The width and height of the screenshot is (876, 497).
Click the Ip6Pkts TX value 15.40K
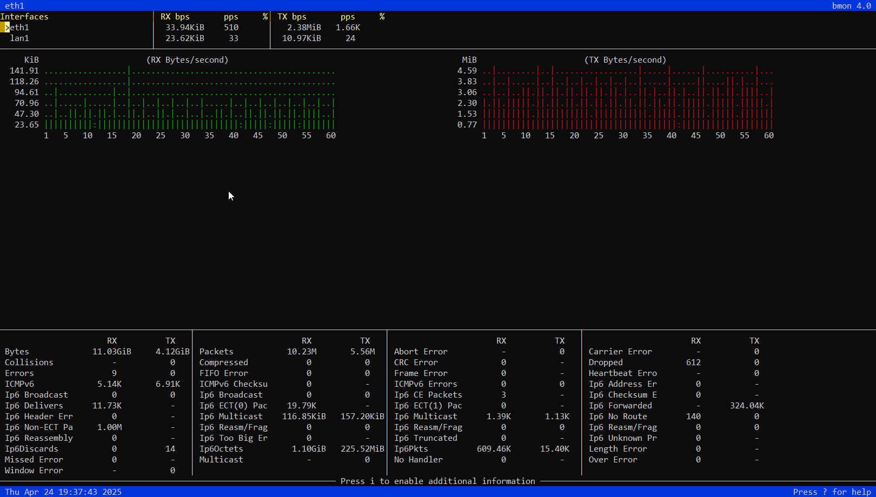555,449
